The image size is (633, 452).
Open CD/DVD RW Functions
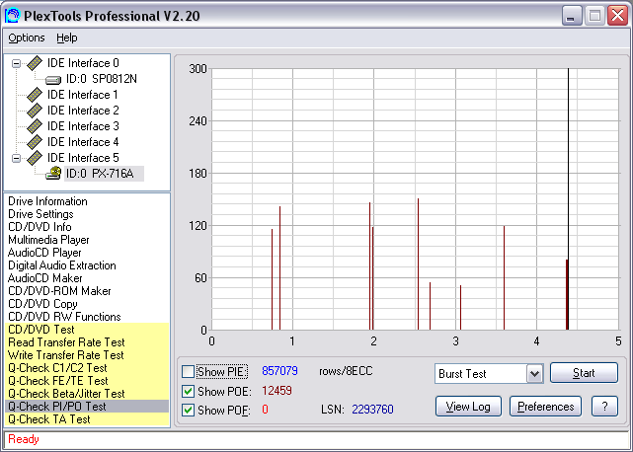(64, 317)
